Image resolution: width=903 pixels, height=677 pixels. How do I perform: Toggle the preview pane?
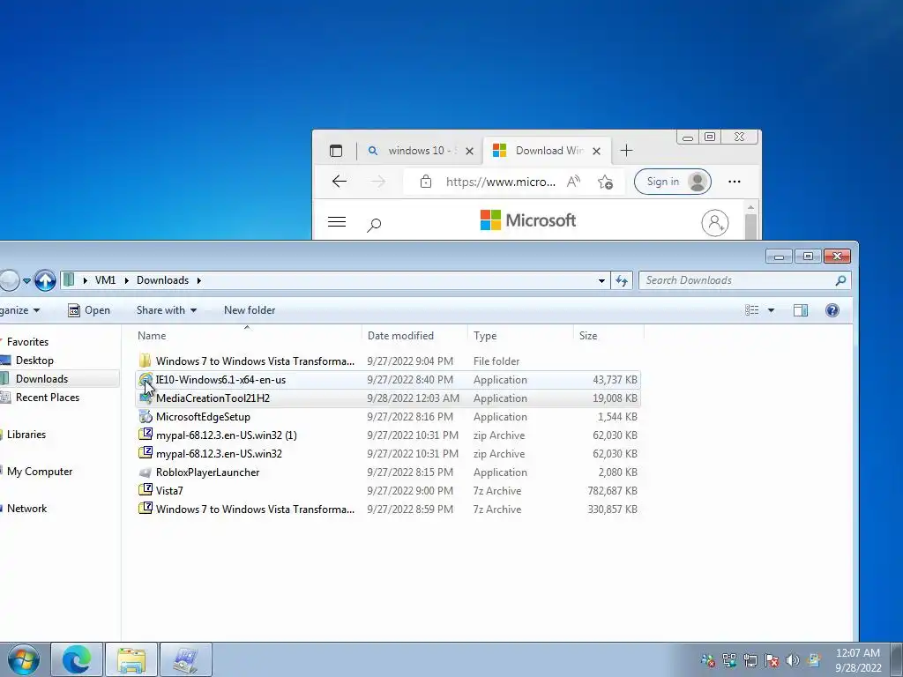click(x=801, y=310)
